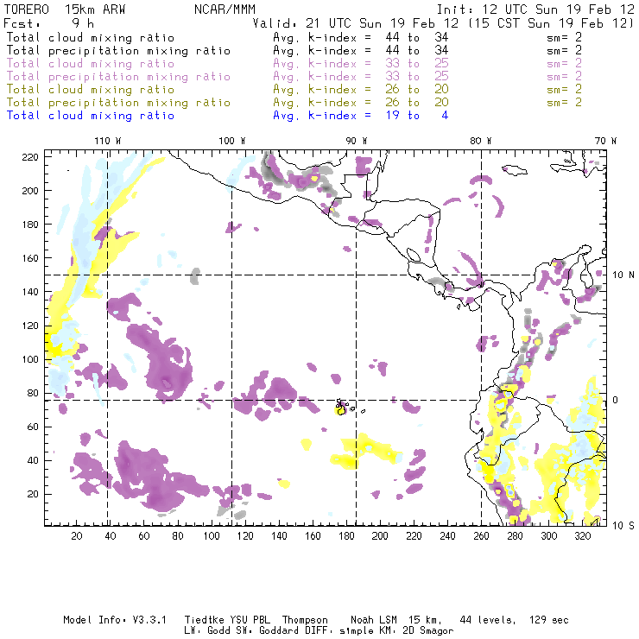
Task: Click the y-axis tick label "160"
Action: coord(29,258)
